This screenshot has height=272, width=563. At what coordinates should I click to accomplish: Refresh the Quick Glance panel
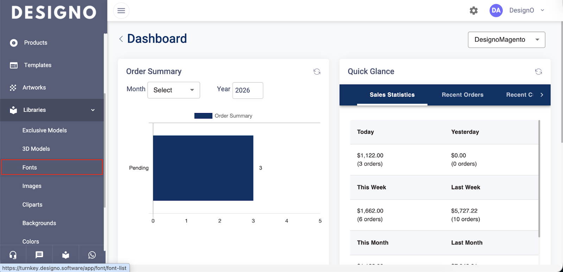tap(538, 72)
